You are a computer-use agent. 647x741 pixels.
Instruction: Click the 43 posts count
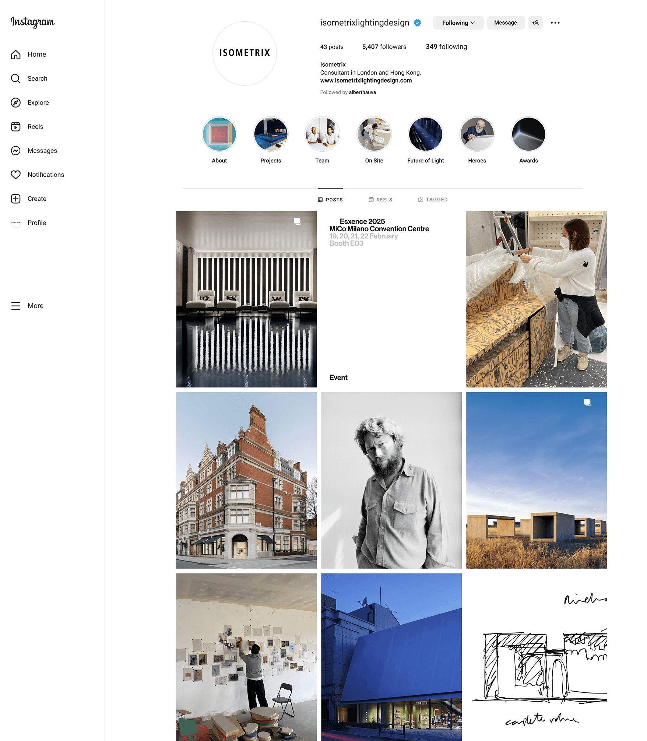click(332, 47)
